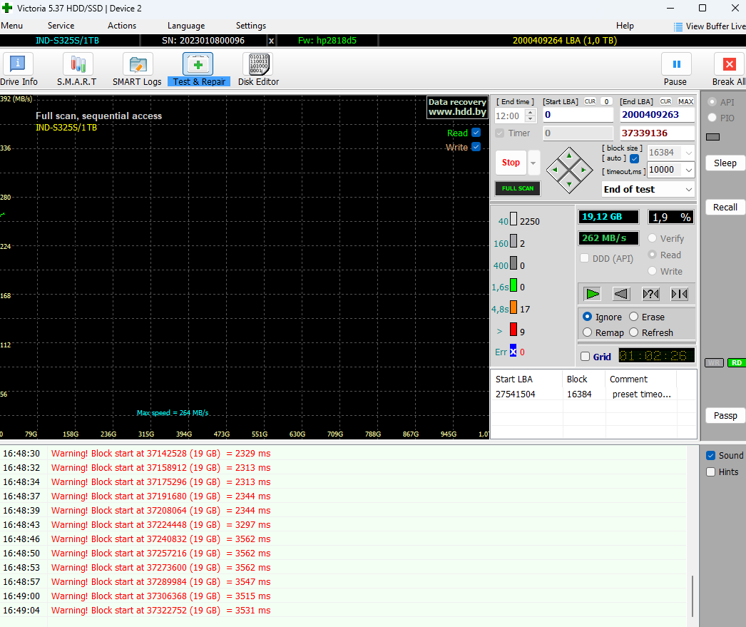Click the RD indicator light
Screen dimensions: 746x627
737,363
